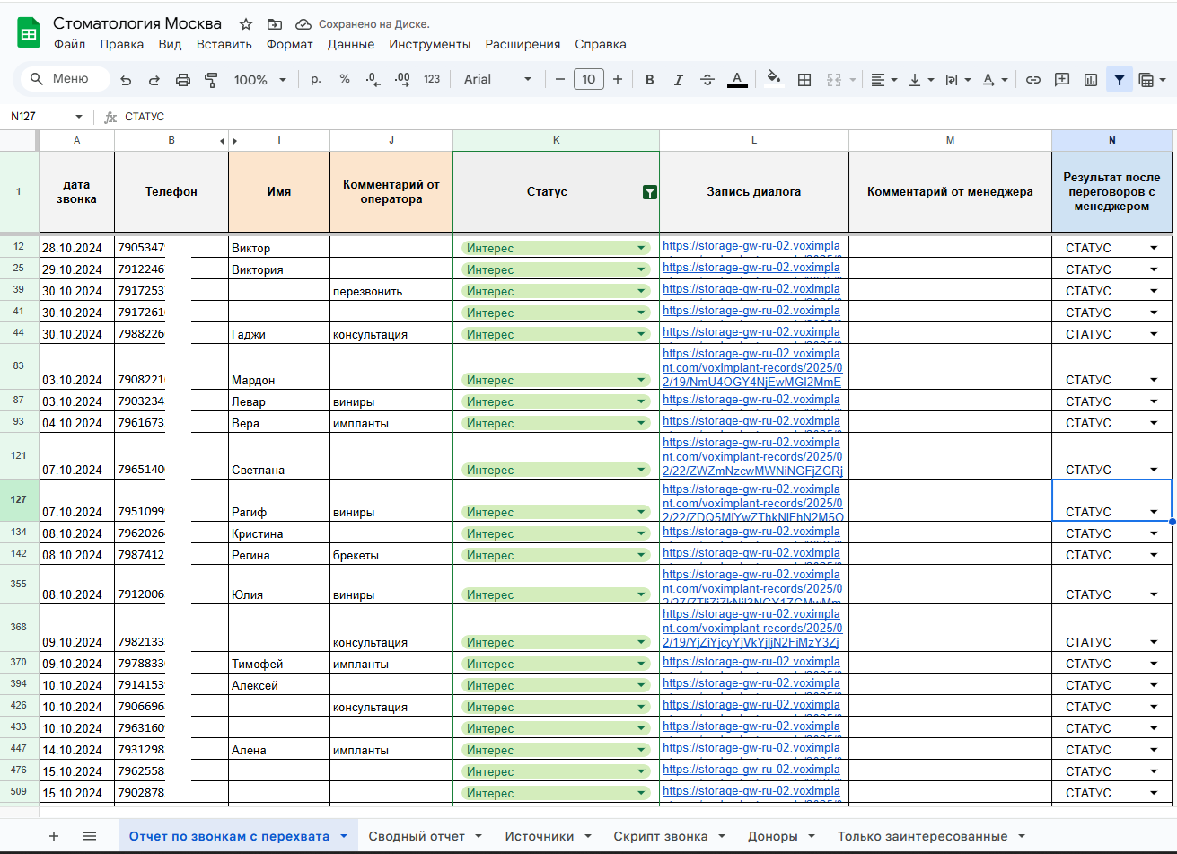Screen dimensions: 1177x854
Task: Star the document Стоматология Москва
Action: [246, 24]
